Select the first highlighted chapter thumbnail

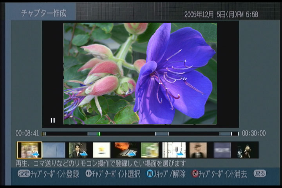(29, 150)
